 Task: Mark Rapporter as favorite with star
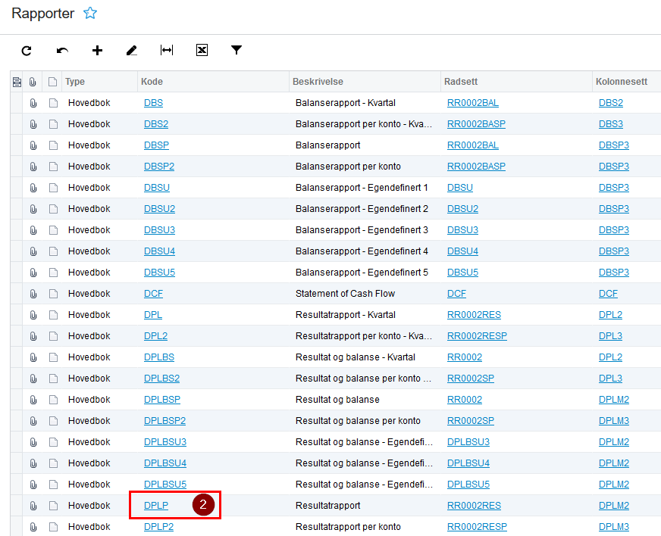tap(90, 13)
